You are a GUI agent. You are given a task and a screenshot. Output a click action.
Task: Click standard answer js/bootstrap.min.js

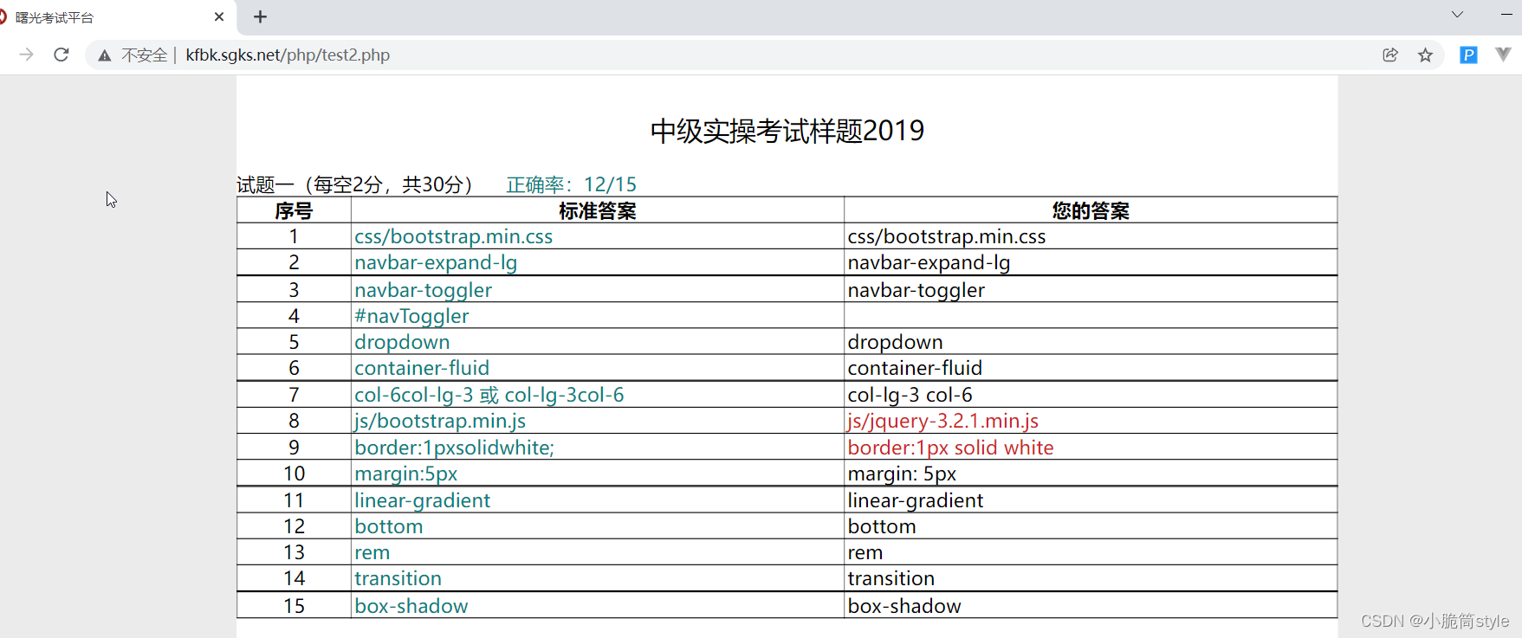[x=440, y=421]
